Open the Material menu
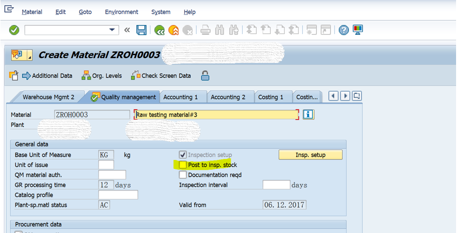458x233 pixels. pyautogui.click(x=32, y=12)
